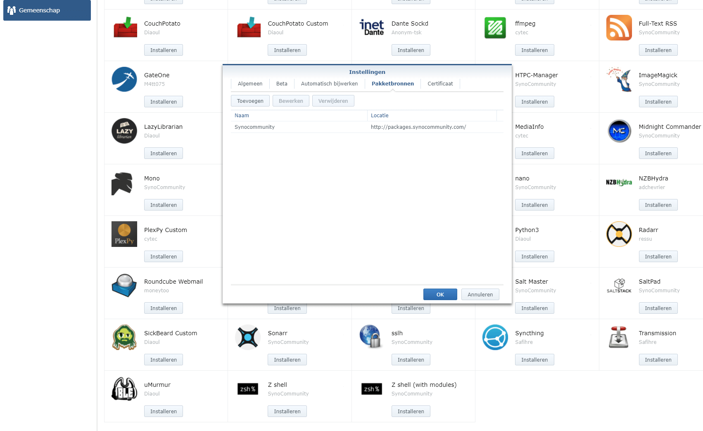Click the Radarr icon

[x=619, y=234]
